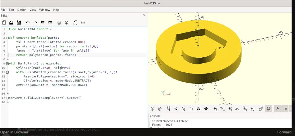This screenshot has width=295, height=136.
Task: Toggle the Show Axes button
Action: [x=277, y=109]
